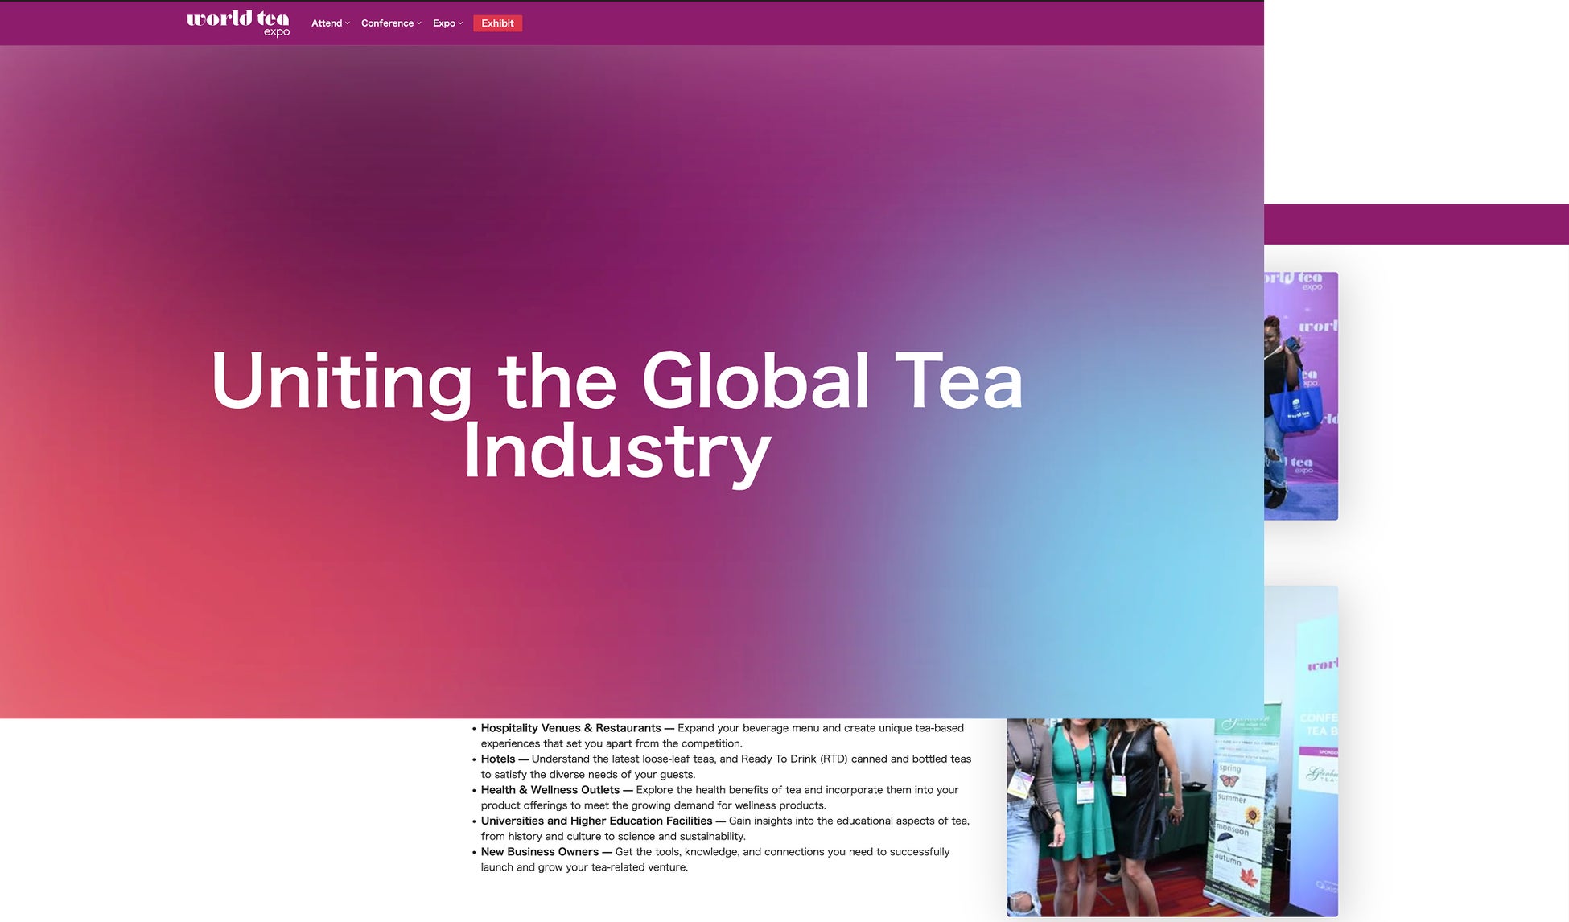The width and height of the screenshot is (1569, 922).
Task: Select the New Business Owners bullet heading
Action: [539, 852]
